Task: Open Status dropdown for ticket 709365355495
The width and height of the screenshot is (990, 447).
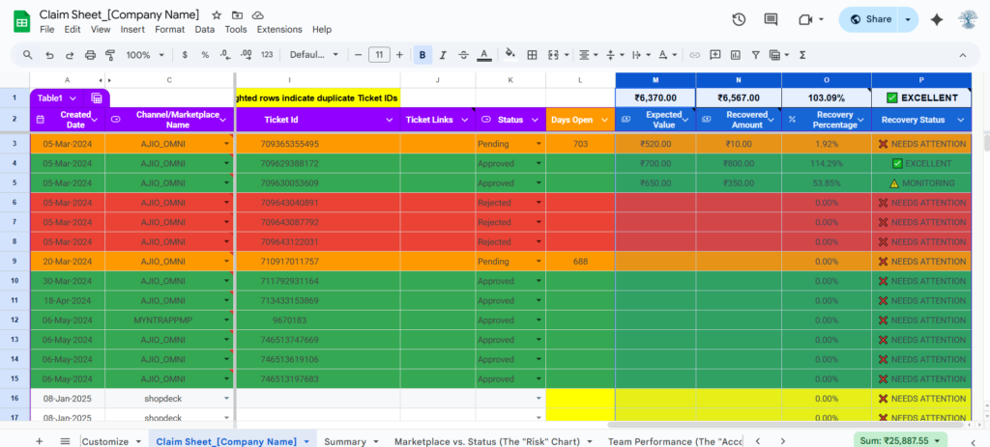Action: click(538, 144)
